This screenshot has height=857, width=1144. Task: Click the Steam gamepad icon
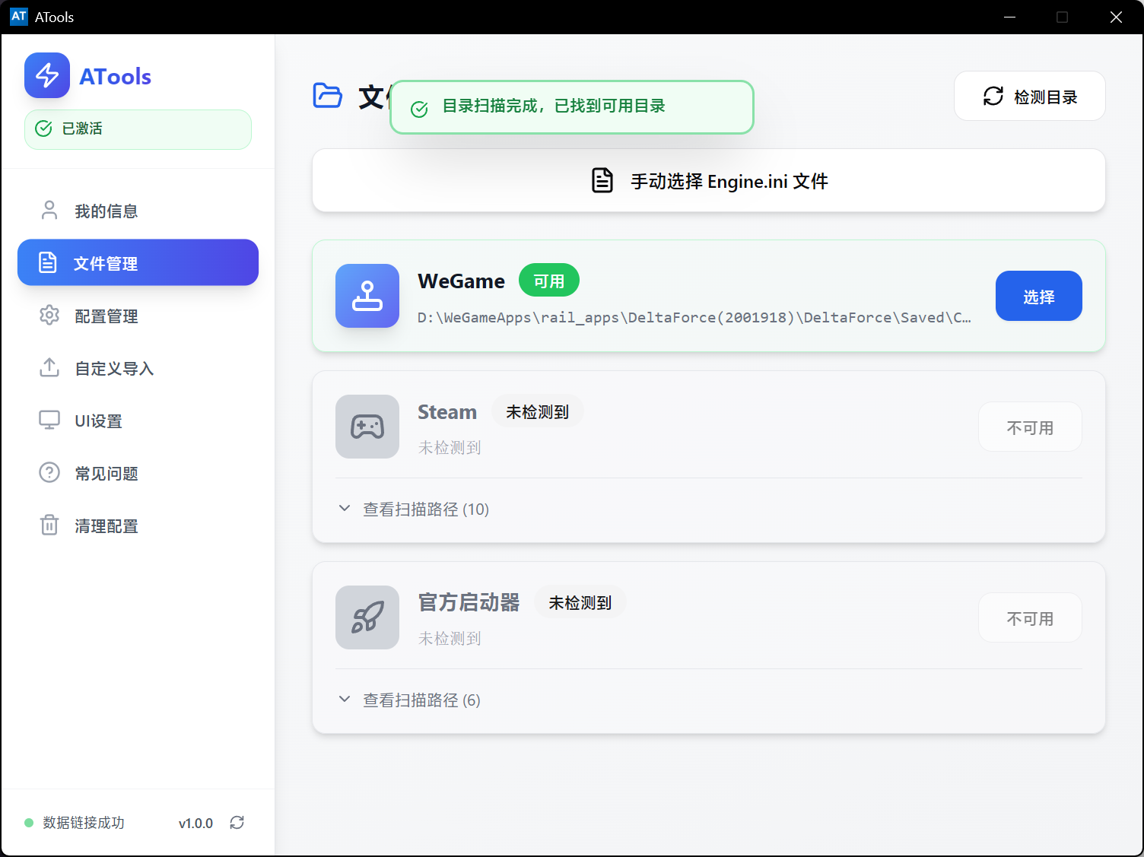(367, 427)
